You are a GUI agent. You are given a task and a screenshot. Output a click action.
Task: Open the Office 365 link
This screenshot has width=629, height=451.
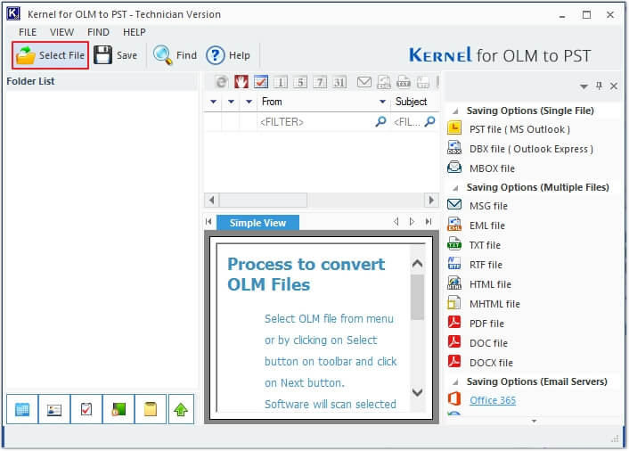coord(493,400)
